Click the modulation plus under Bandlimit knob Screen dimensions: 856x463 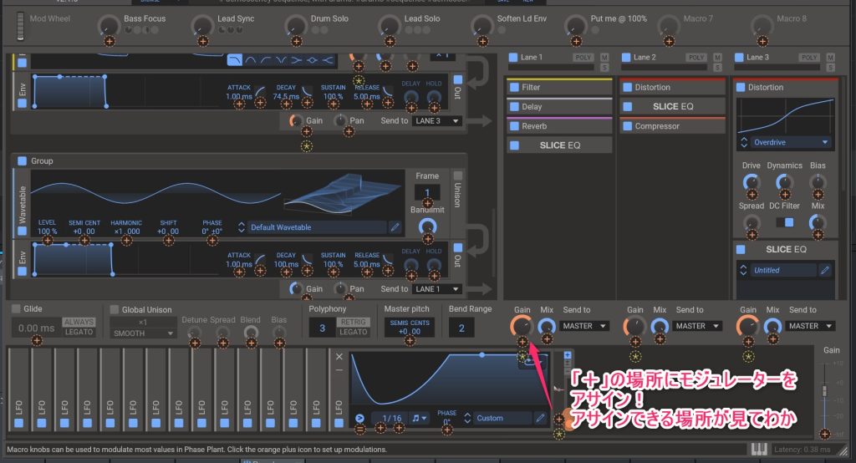pos(427,240)
